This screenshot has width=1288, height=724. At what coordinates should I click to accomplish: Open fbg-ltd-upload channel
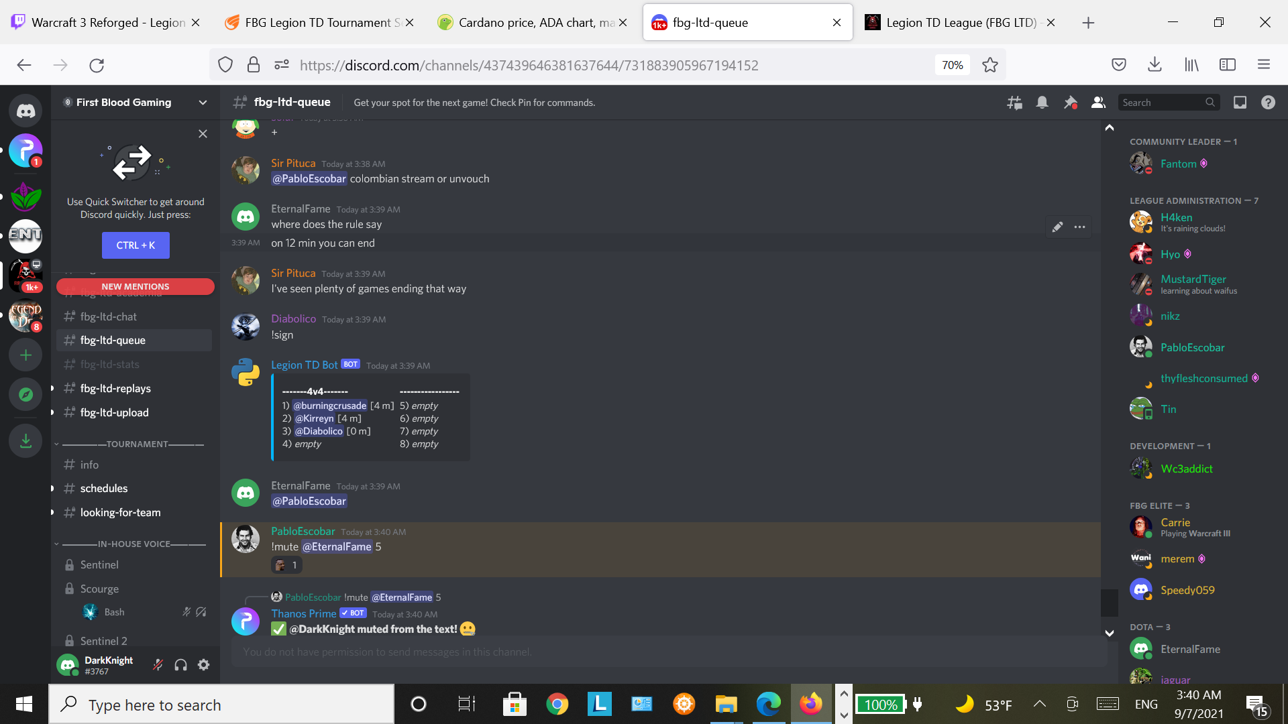click(134, 412)
